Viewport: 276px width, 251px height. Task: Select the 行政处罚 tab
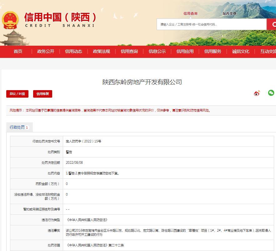click(x=19, y=127)
